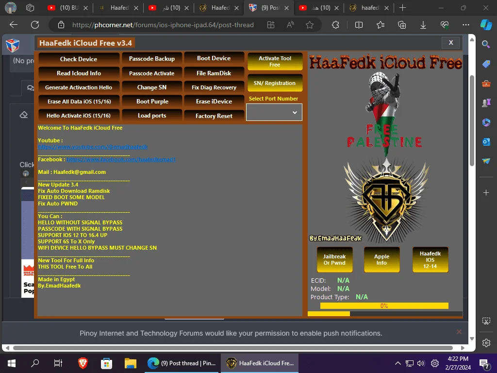This screenshot has width=497, height=373.
Task: Expand the Select Port Number dropdown
Action: click(x=274, y=112)
